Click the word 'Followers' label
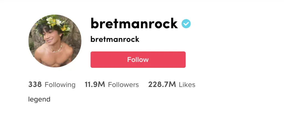The height and width of the screenshot is (122, 284). 123,85
